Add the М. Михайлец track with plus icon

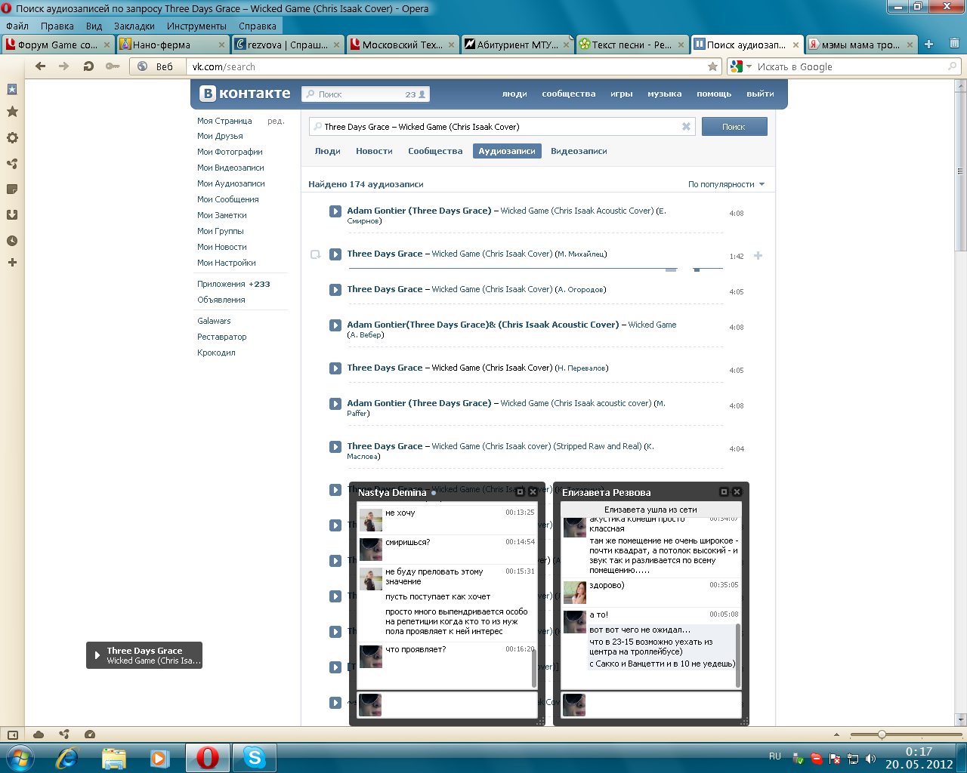(758, 256)
